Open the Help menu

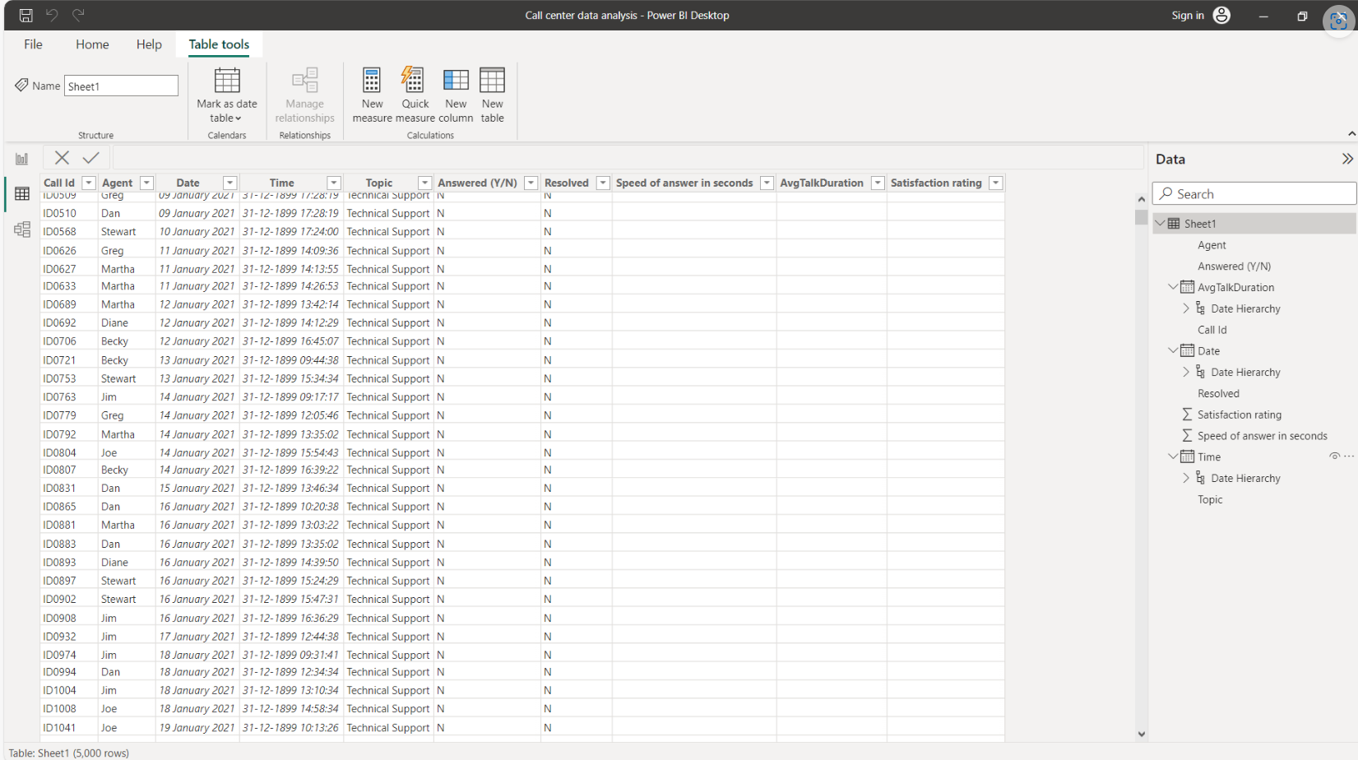click(149, 44)
